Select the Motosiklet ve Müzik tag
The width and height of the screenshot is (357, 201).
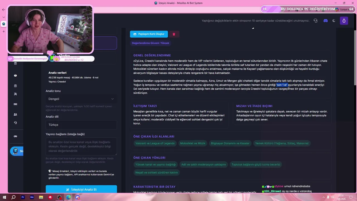pyautogui.click(x=193, y=143)
